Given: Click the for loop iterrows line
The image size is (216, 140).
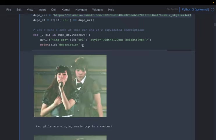Looking at the screenshot, I should point(62,35).
